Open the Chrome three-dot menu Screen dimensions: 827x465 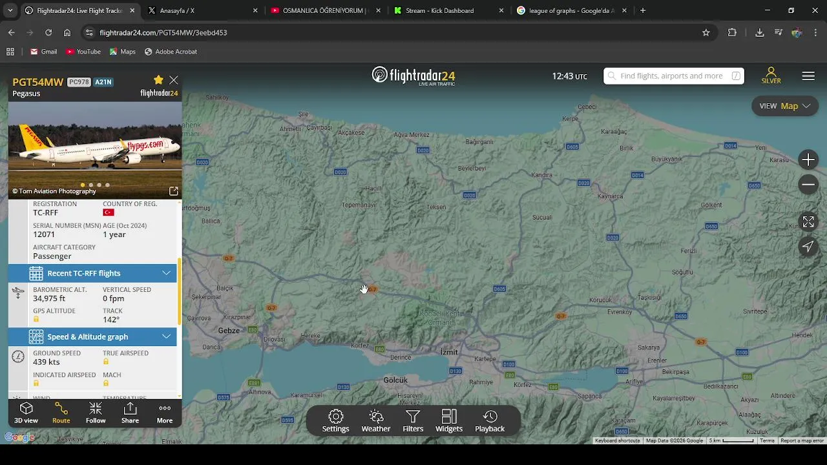pyautogui.click(x=815, y=32)
